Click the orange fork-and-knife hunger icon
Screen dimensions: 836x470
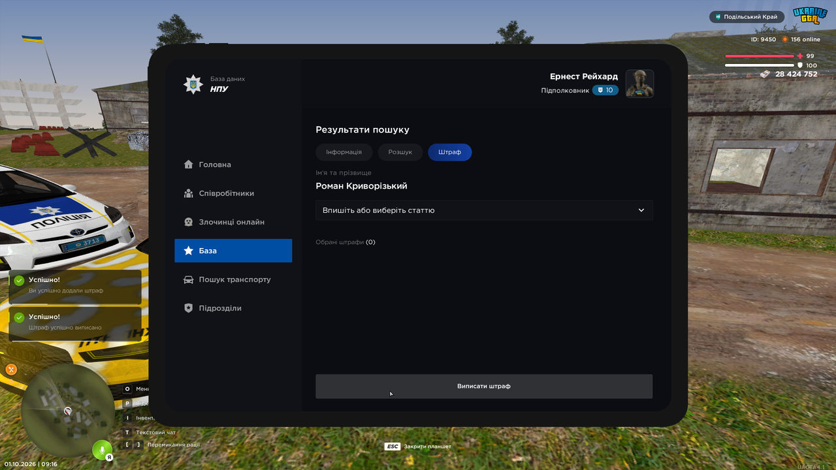[11, 369]
